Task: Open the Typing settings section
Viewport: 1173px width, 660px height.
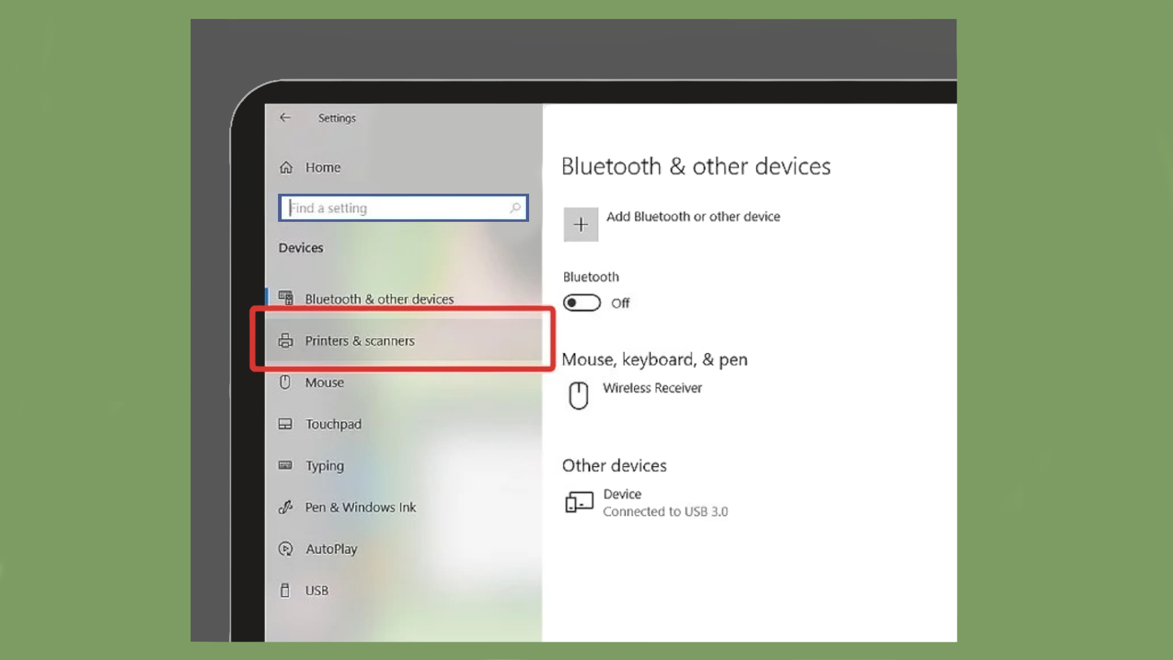Action: (x=324, y=466)
